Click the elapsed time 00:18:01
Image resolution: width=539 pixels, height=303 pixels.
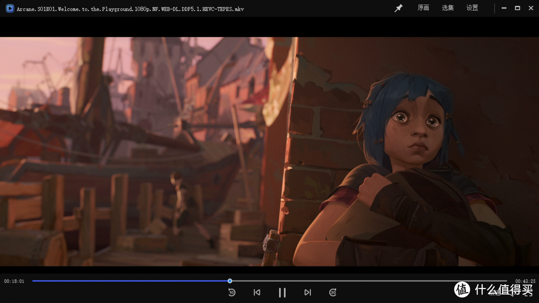click(14, 282)
